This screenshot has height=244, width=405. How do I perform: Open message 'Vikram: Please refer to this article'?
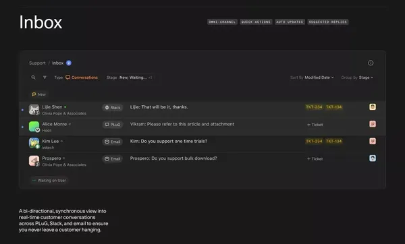click(182, 124)
